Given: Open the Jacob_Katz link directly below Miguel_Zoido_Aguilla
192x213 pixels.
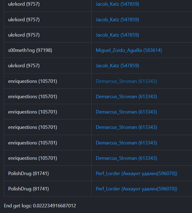Looking at the screenshot, I should click(117, 66).
